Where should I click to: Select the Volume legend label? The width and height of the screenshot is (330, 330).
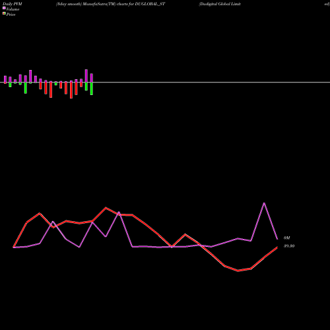pyautogui.click(x=13, y=9)
